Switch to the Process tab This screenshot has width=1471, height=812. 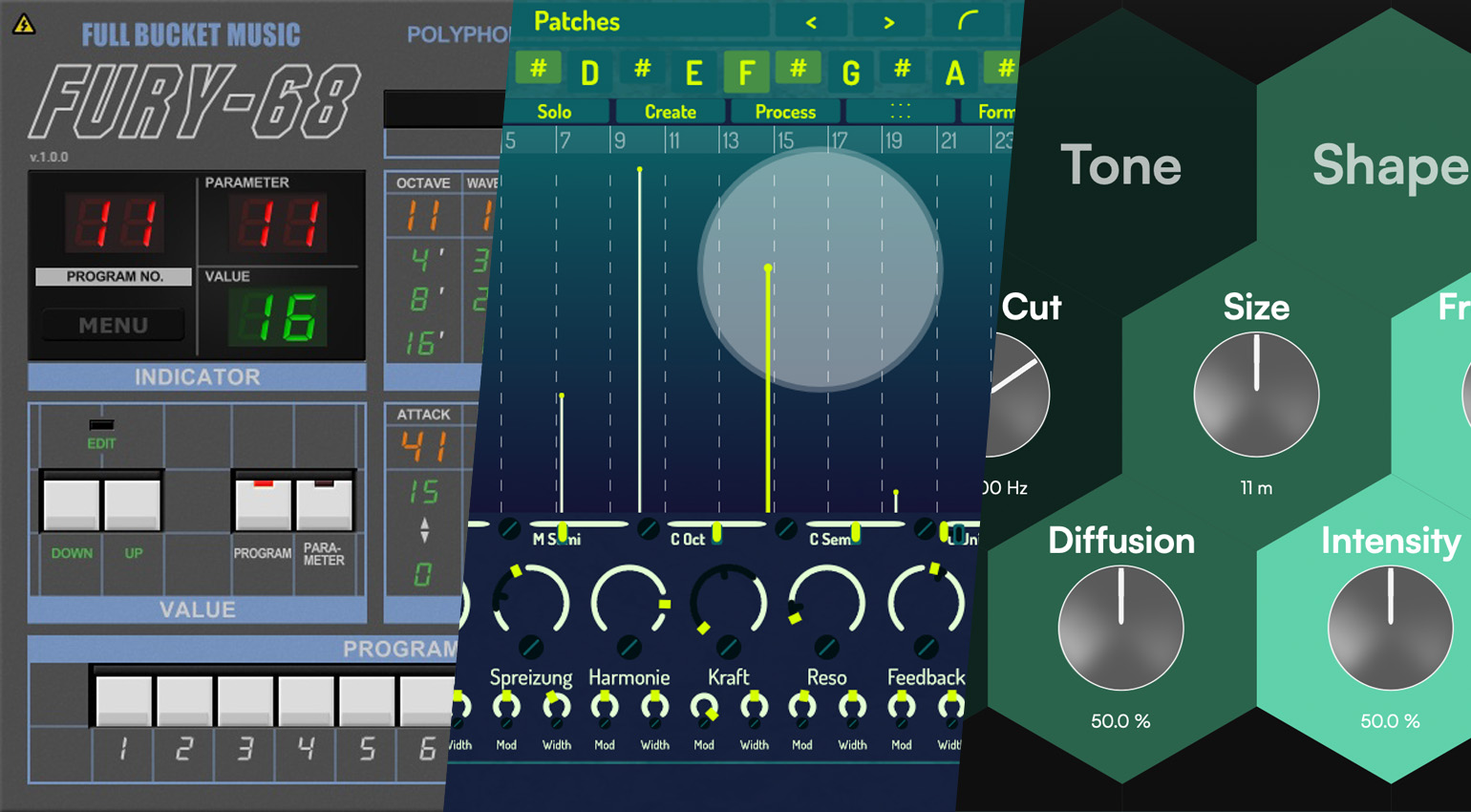point(784,111)
